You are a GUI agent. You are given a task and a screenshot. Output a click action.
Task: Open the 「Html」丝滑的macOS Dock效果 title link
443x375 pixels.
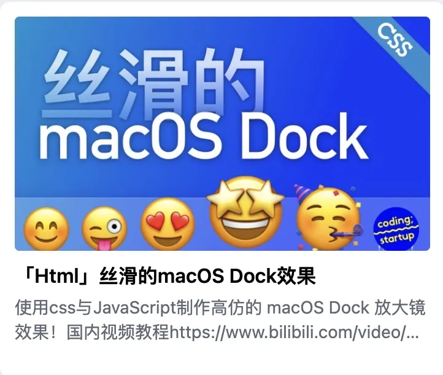coord(169,276)
